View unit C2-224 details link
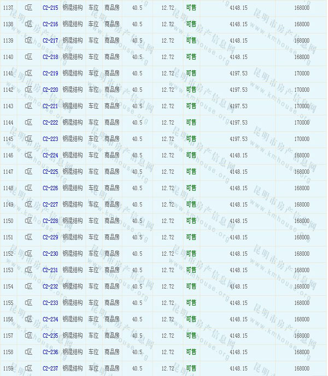The height and width of the screenshot is (376, 328). click(x=50, y=155)
